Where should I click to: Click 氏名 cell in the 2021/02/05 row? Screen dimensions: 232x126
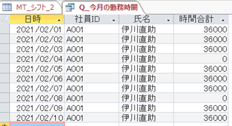[138, 69]
